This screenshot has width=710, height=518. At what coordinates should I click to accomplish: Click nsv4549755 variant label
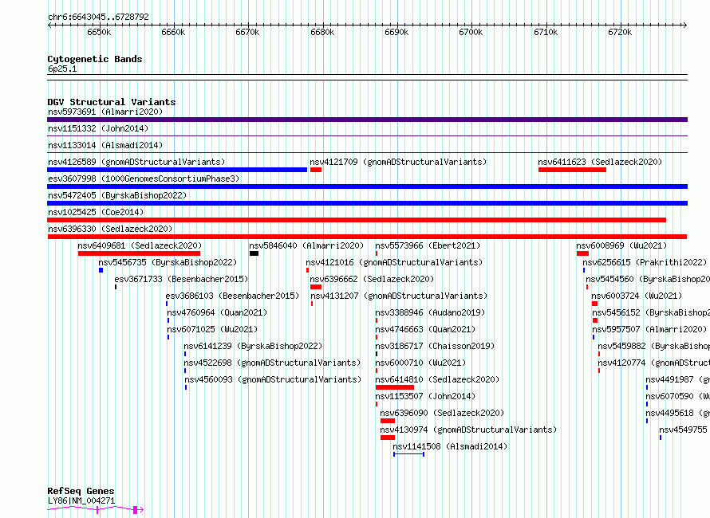click(684, 430)
